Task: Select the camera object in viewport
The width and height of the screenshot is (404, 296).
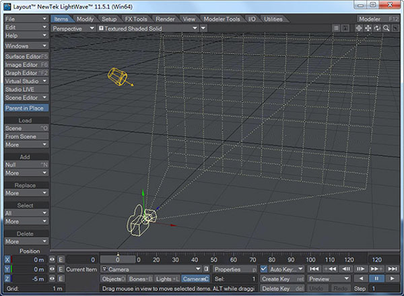Action: point(141,220)
